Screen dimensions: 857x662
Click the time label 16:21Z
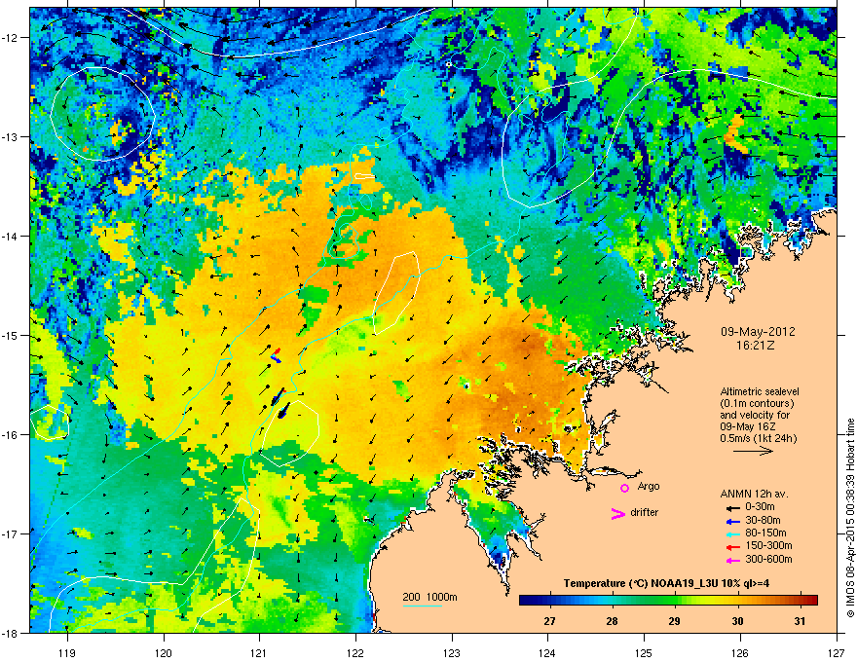coord(756,346)
